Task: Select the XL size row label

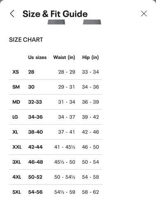Action: coord(15,132)
